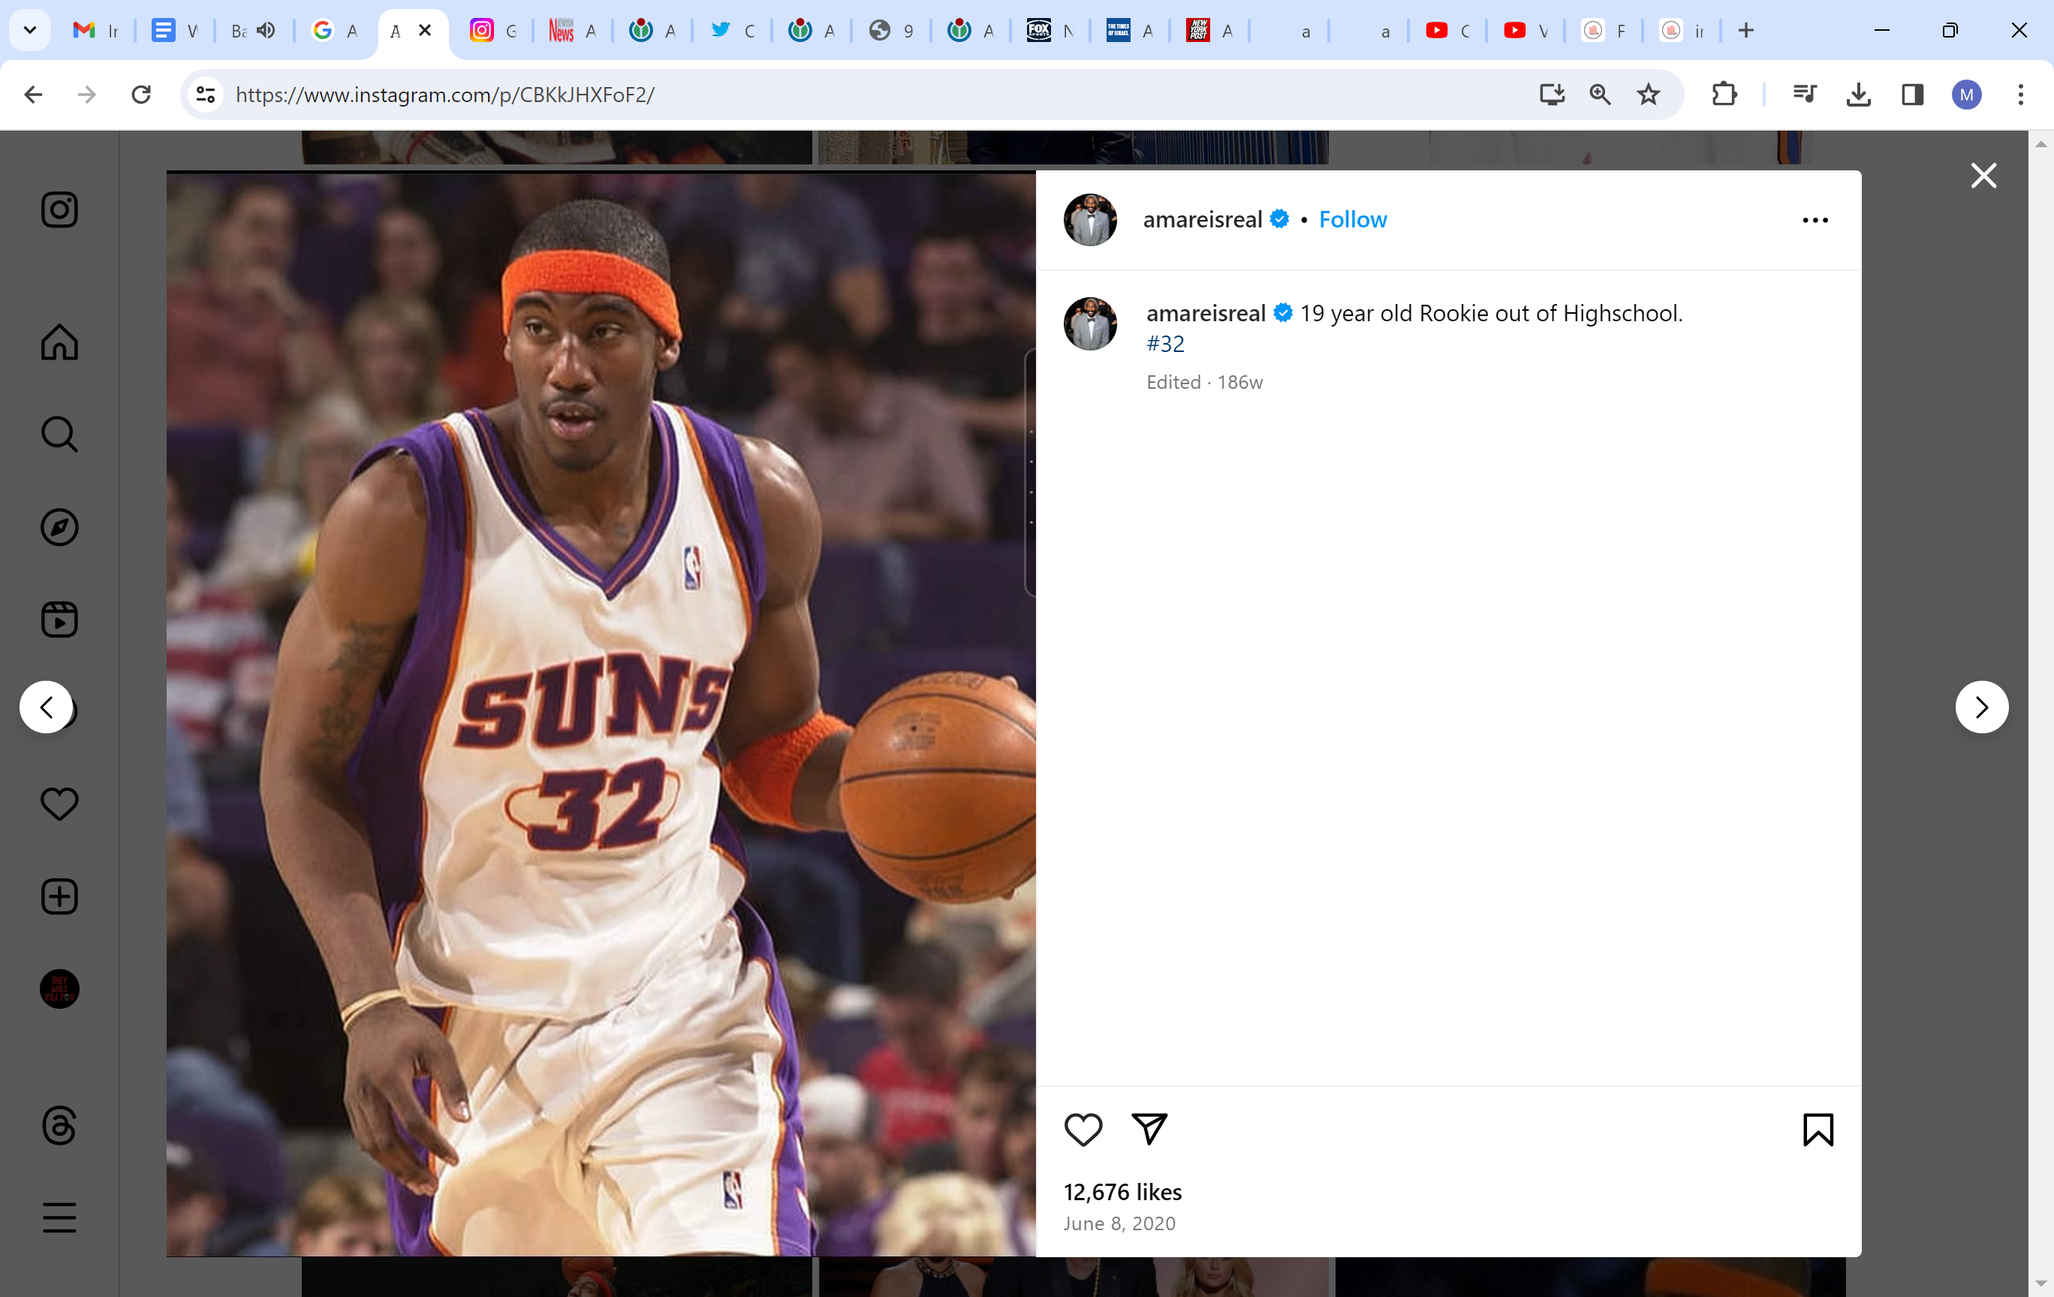
Task: Switch to the Twitter tab
Action: point(733,31)
